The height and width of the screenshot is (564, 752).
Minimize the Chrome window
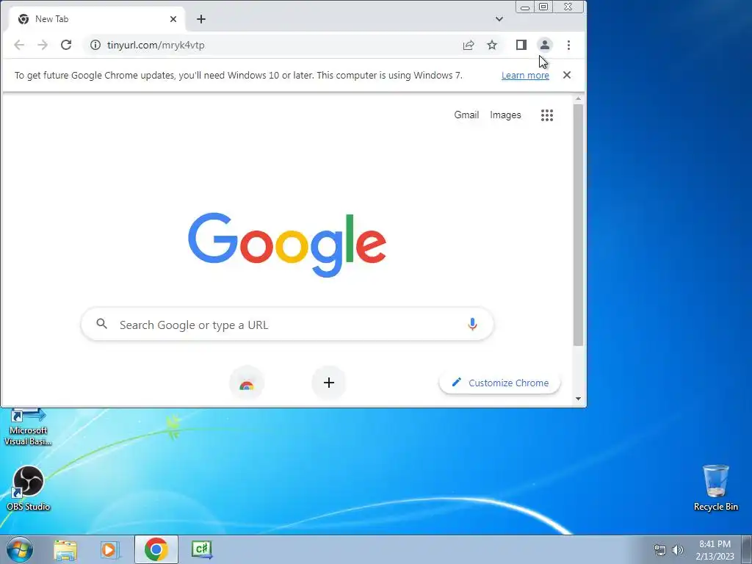click(525, 7)
